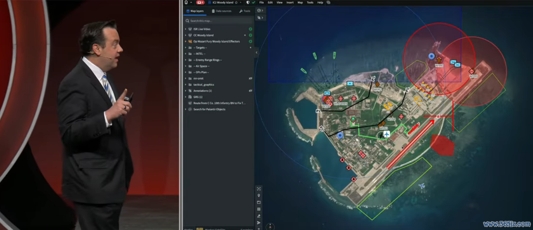The image size is (533, 230).
Task: Click the application logo menu in top-left
Action: coord(186,2)
